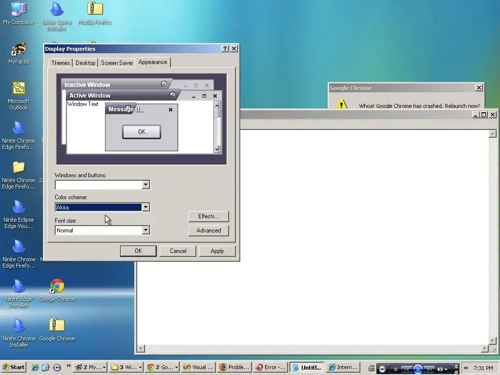Viewport: 500px width, 375px height.
Task: Click the Internet Explorer quick launch icon
Action: tap(35, 367)
